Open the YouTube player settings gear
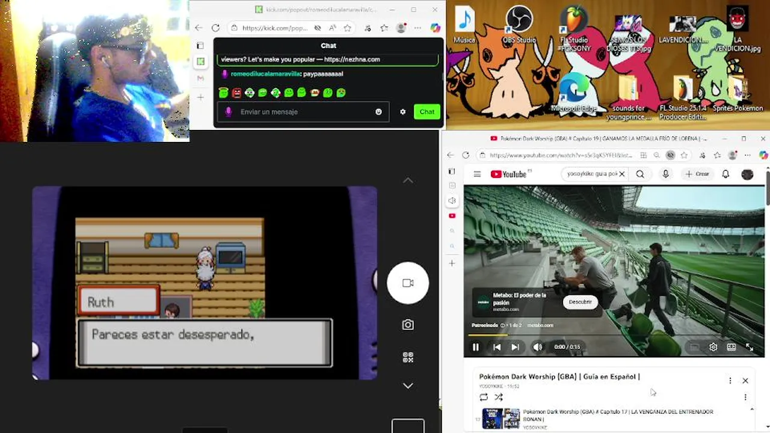The width and height of the screenshot is (770, 433). (713, 347)
